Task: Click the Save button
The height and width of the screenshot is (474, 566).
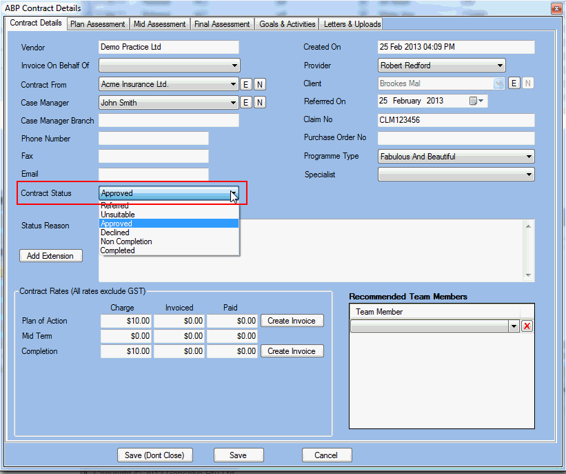Action: pos(239,455)
